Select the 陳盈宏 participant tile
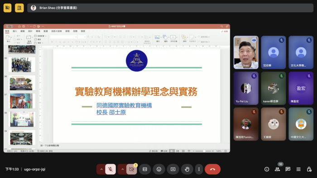This screenshot has width=317, height=178. (301, 88)
